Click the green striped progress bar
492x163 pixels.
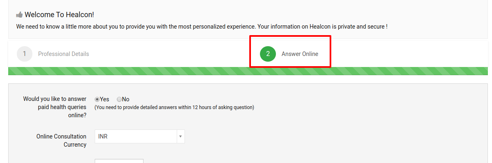248,71
